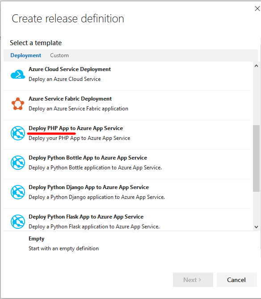Select Deploy Python Flask App template title
The height and width of the screenshot is (299, 261).
click(86, 217)
